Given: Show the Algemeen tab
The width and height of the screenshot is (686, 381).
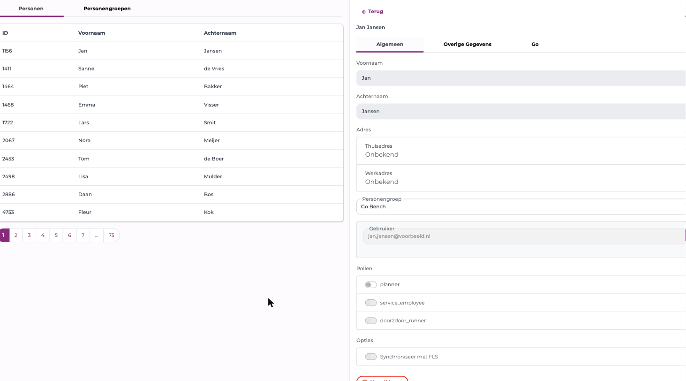Looking at the screenshot, I should [x=390, y=44].
